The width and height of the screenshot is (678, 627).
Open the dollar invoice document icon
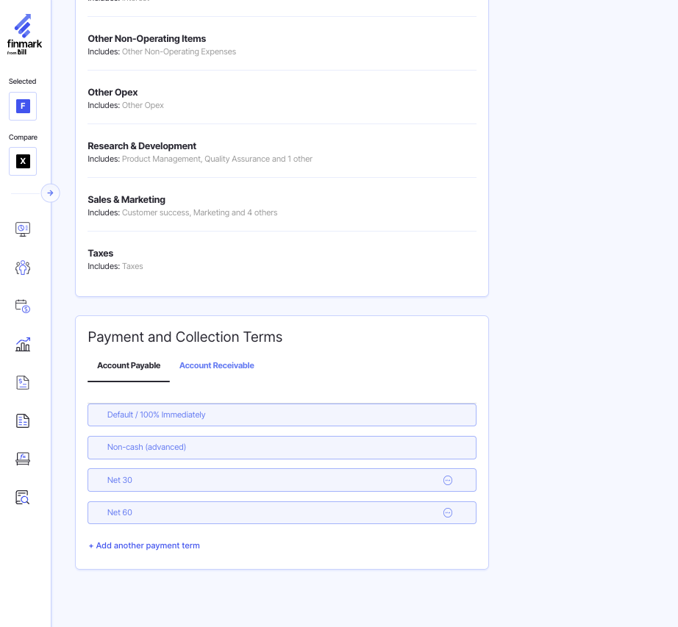tap(23, 382)
